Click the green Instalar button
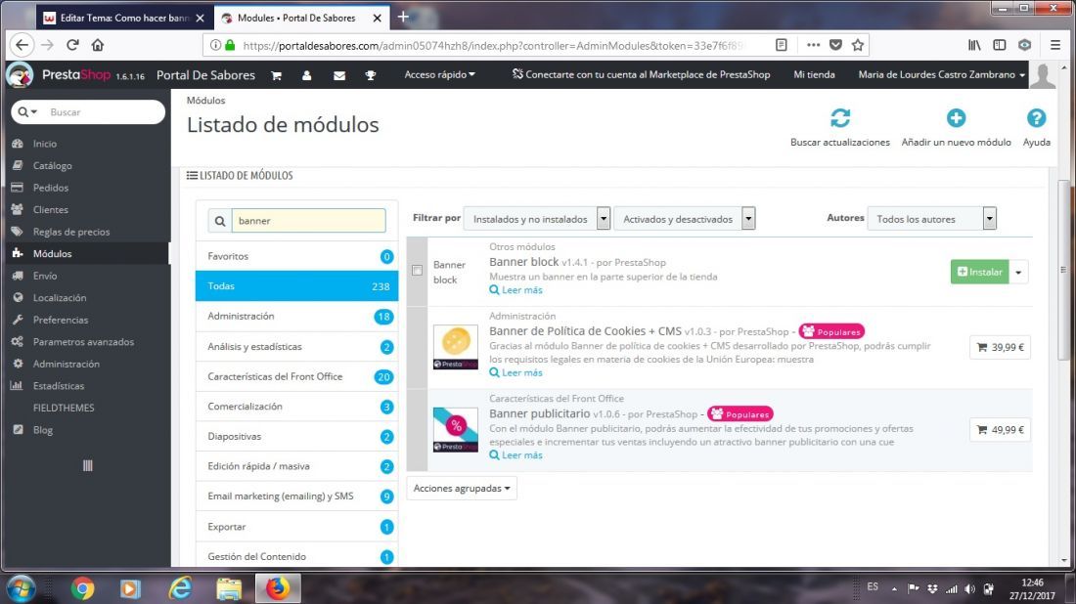The height and width of the screenshot is (604, 1076). tap(979, 272)
